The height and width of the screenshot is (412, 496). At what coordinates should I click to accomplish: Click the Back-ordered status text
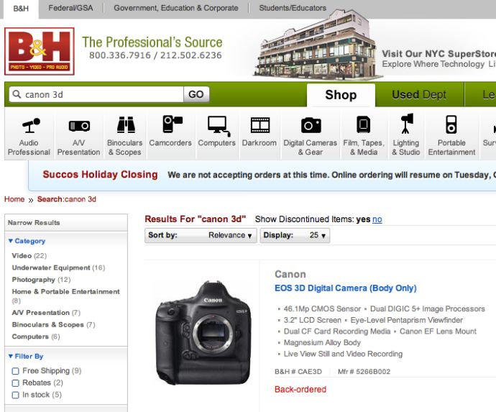tap(300, 390)
